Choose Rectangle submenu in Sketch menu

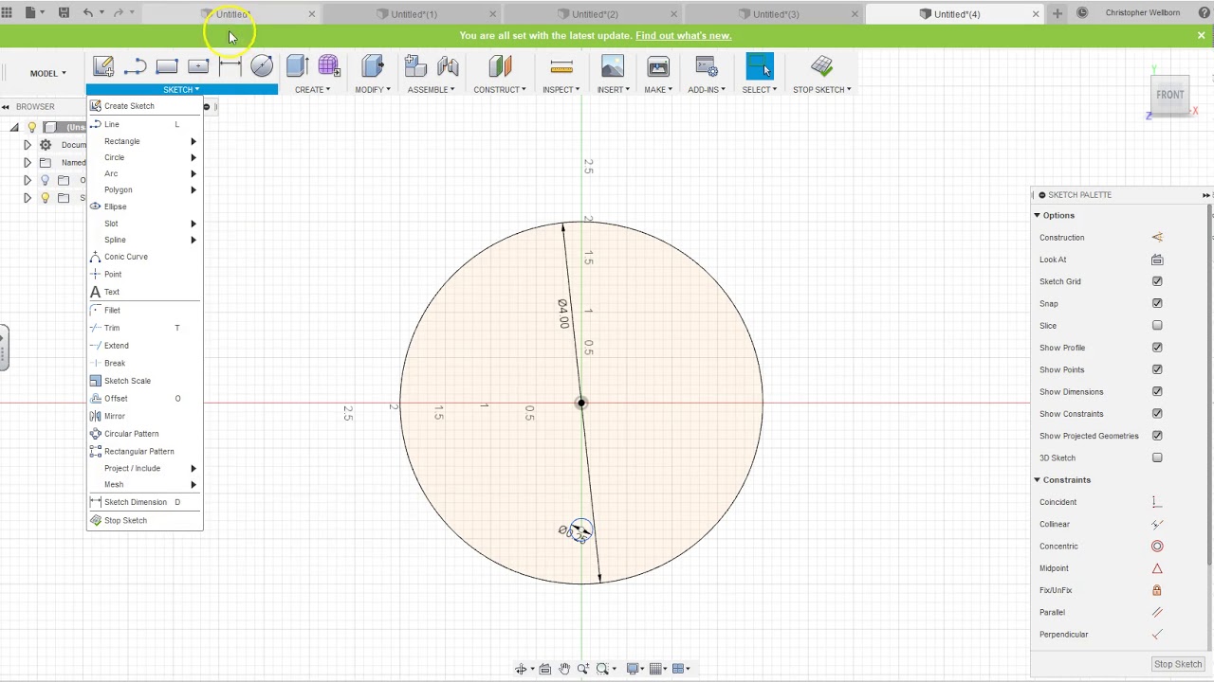144,141
